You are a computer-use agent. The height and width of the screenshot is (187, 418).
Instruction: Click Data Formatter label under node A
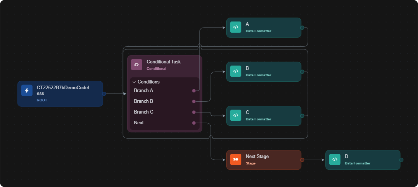(x=258, y=31)
